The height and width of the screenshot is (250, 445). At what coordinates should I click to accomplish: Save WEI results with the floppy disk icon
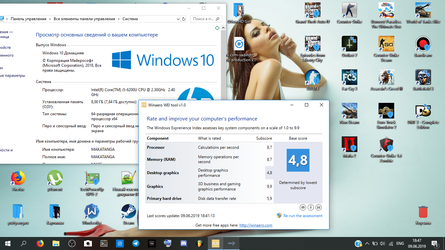coord(319,207)
